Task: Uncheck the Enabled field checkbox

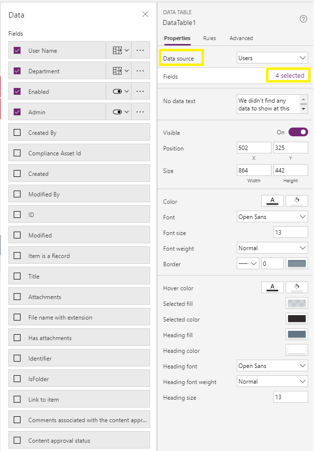Action: (x=17, y=91)
